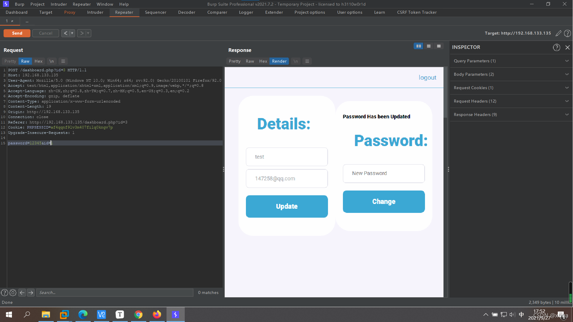Close the Inspector panel with X
This screenshot has height=322, width=573.
(567, 47)
